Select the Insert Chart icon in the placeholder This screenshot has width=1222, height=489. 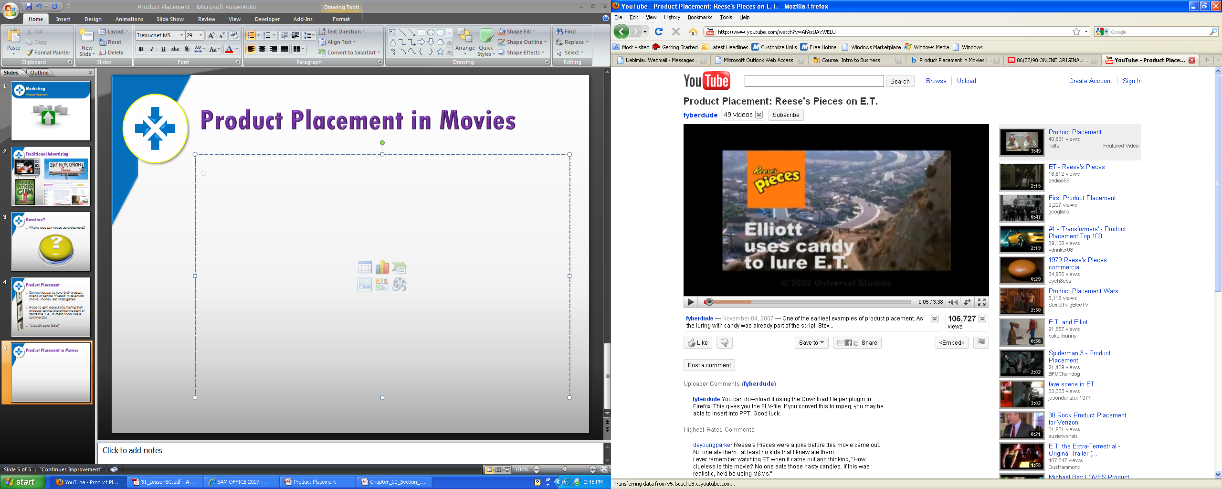pyautogui.click(x=382, y=267)
